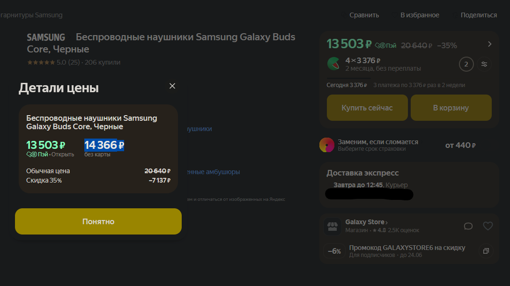Click В избранное in the top menu
The width and height of the screenshot is (510, 286).
click(x=420, y=15)
